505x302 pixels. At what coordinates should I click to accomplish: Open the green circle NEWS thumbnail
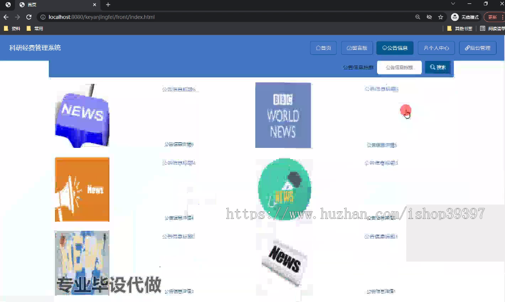tap(284, 189)
